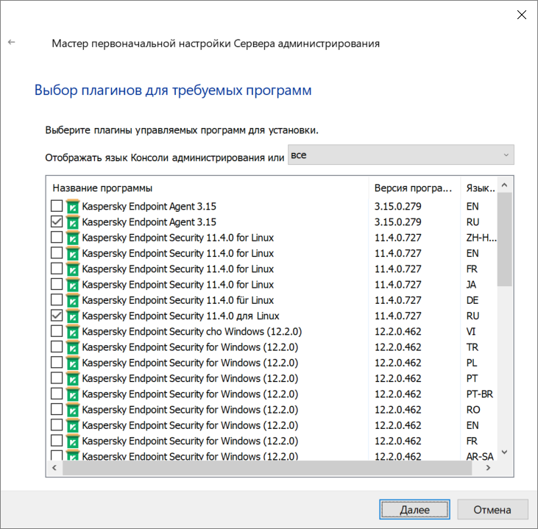Select 'Kaspersky Endpoint Security 11.4.0 für Linux' name
Viewport: 538px width, 529px height.
(x=177, y=300)
